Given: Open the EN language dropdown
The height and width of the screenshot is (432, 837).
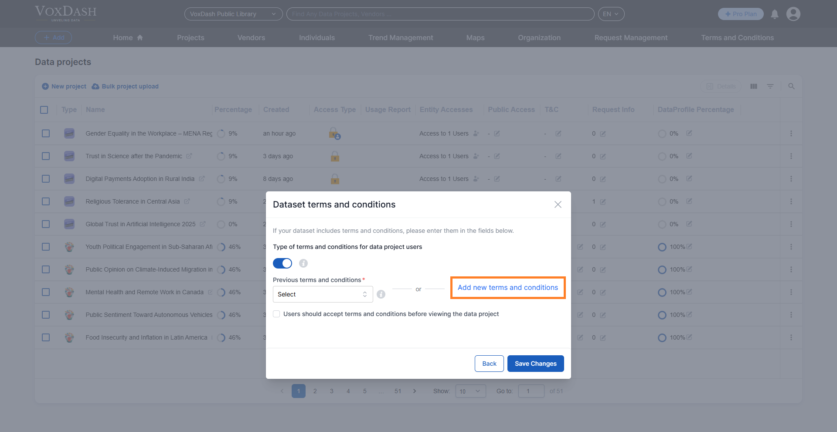Looking at the screenshot, I should 611,14.
